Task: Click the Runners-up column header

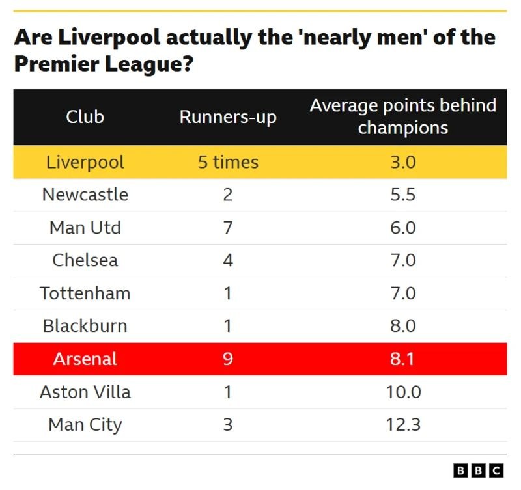Action: [x=228, y=117]
